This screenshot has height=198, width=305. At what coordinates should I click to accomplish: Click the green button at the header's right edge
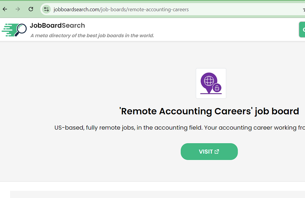click(x=302, y=30)
